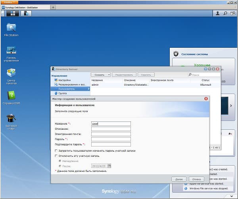Click the Название field containing user
This screenshot has height=199, width=238.
pos(111,124)
